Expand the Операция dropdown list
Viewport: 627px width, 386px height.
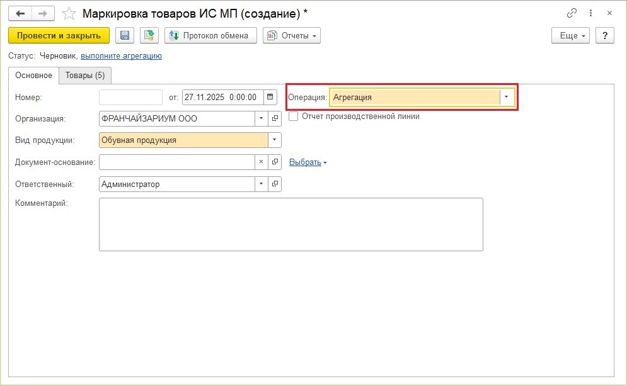pos(507,97)
